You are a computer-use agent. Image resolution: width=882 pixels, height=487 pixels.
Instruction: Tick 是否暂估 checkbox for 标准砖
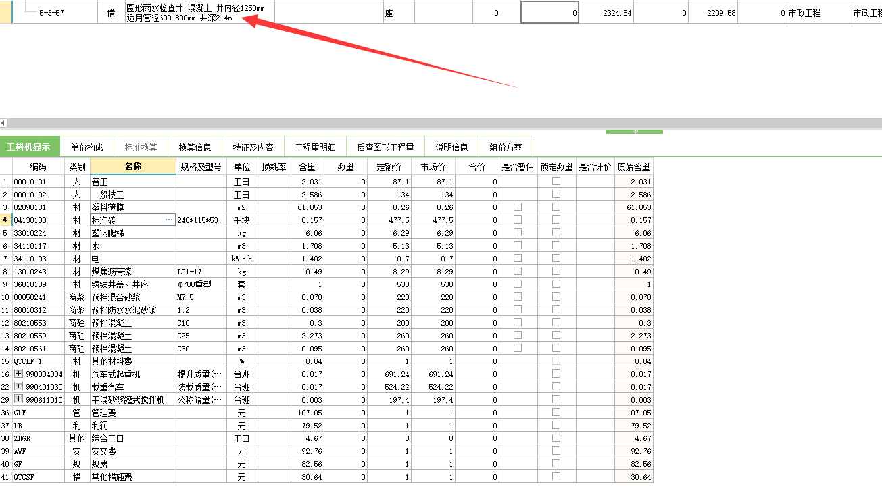point(517,220)
